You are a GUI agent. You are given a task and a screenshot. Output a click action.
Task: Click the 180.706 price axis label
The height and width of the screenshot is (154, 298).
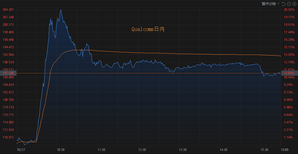[x=8, y=100]
